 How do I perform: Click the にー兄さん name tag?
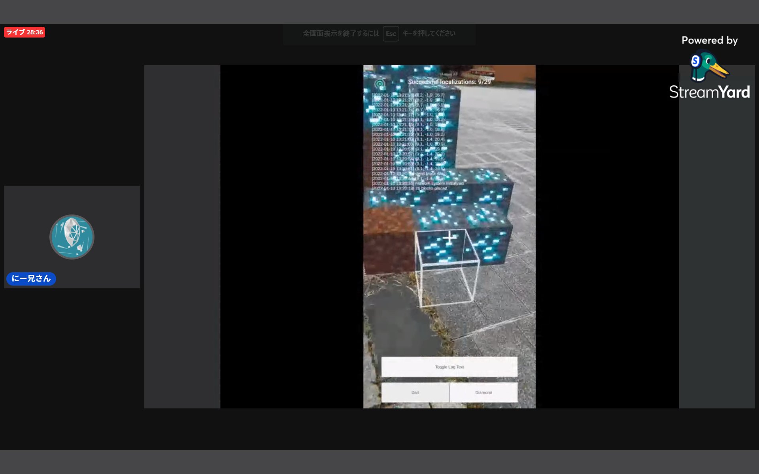(31, 278)
